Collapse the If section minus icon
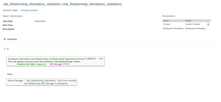 coord(5,49)
